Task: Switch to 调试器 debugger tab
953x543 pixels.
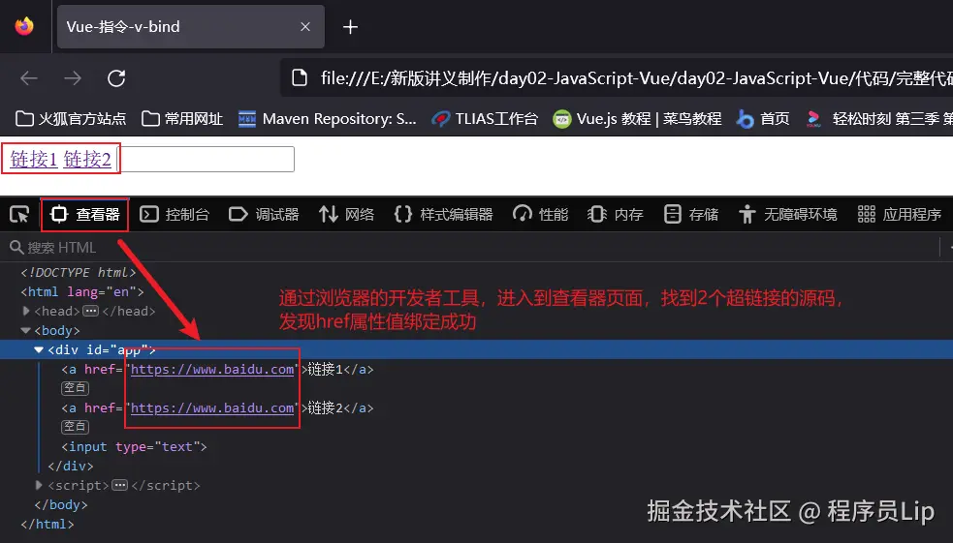Action: (264, 214)
